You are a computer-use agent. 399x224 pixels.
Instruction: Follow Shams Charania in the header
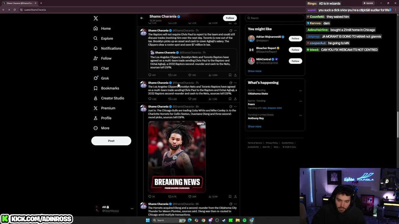point(230,18)
